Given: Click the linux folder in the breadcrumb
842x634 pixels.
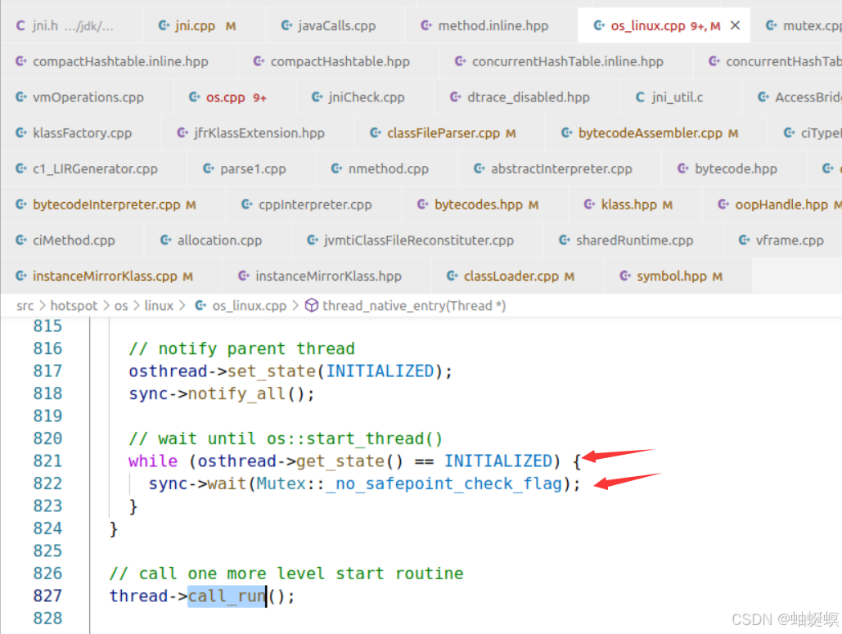Looking at the screenshot, I should (x=160, y=305).
